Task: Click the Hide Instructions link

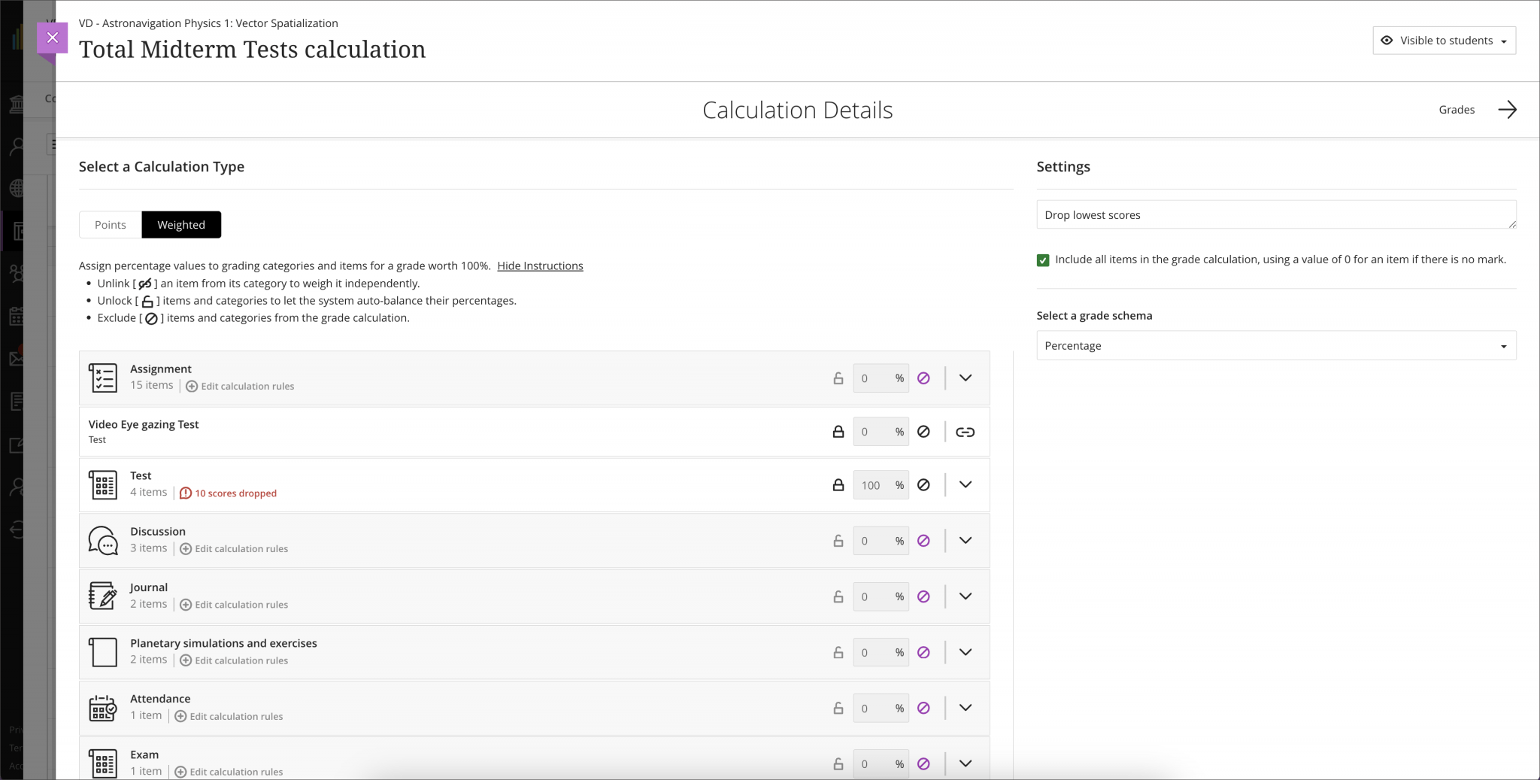Action: 540,266
